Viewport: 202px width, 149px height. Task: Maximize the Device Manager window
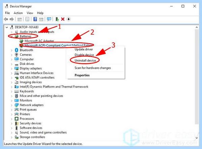click(183, 6)
